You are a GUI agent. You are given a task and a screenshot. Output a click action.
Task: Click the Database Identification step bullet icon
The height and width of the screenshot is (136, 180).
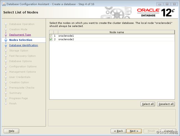pyautogui.click(x=6, y=45)
